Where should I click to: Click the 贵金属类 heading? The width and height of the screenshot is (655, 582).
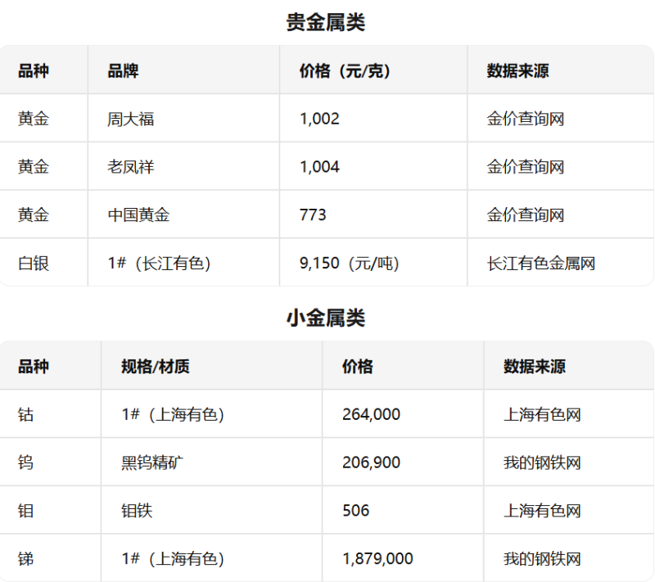pos(326,22)
